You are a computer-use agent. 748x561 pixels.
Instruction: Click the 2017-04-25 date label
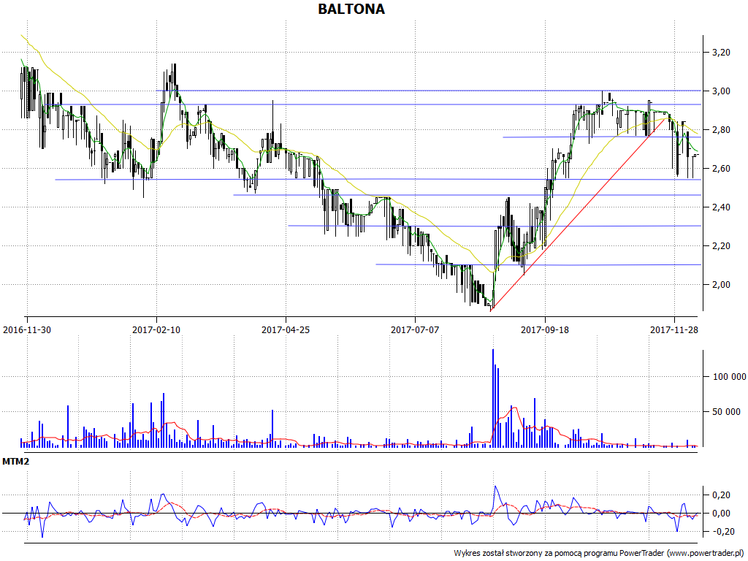pyautogui.click(x=286, y=329)
